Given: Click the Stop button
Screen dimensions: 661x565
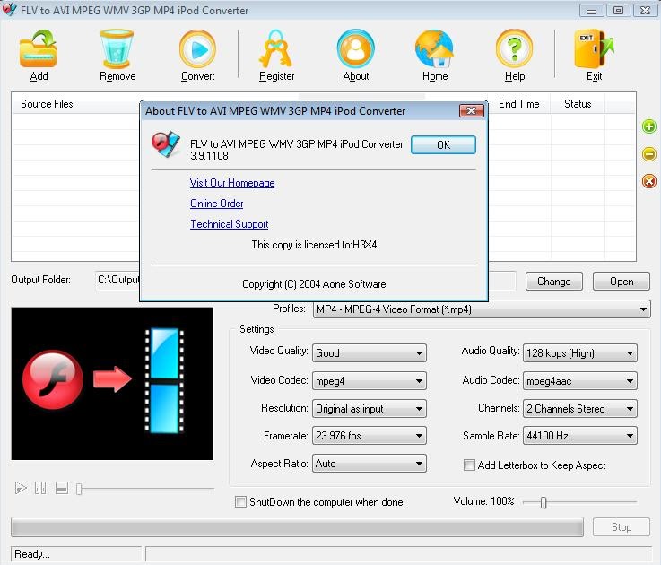Looking at the screenshot, I should 622,527.
